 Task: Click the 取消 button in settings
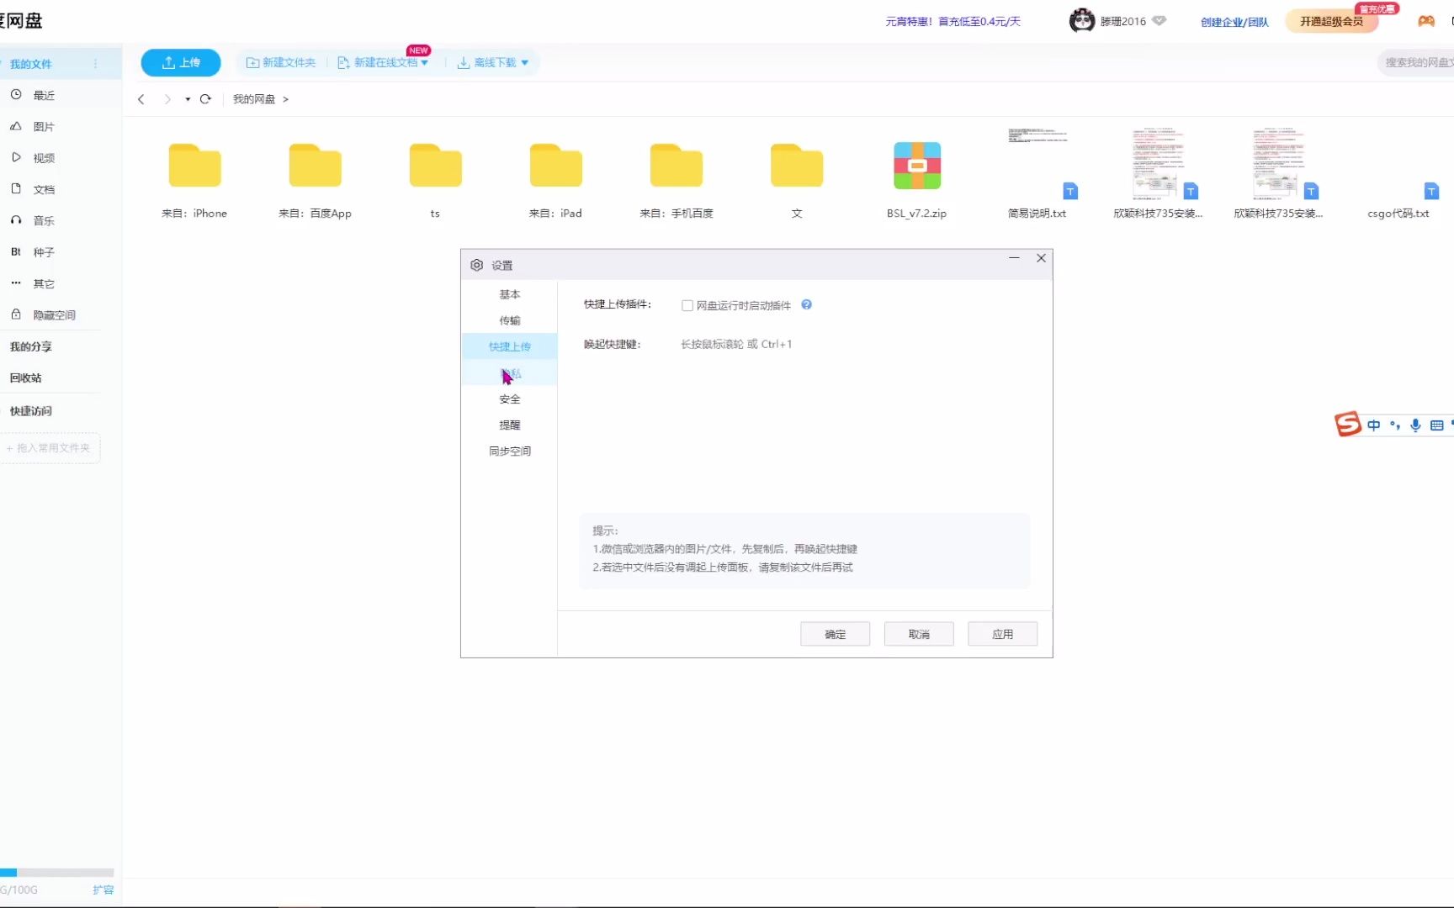click(919, 634)
